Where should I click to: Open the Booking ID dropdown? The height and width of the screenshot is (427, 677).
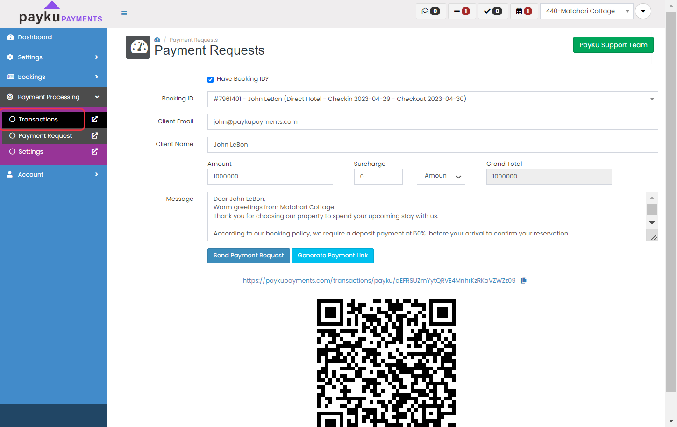(x=433, y=99)
